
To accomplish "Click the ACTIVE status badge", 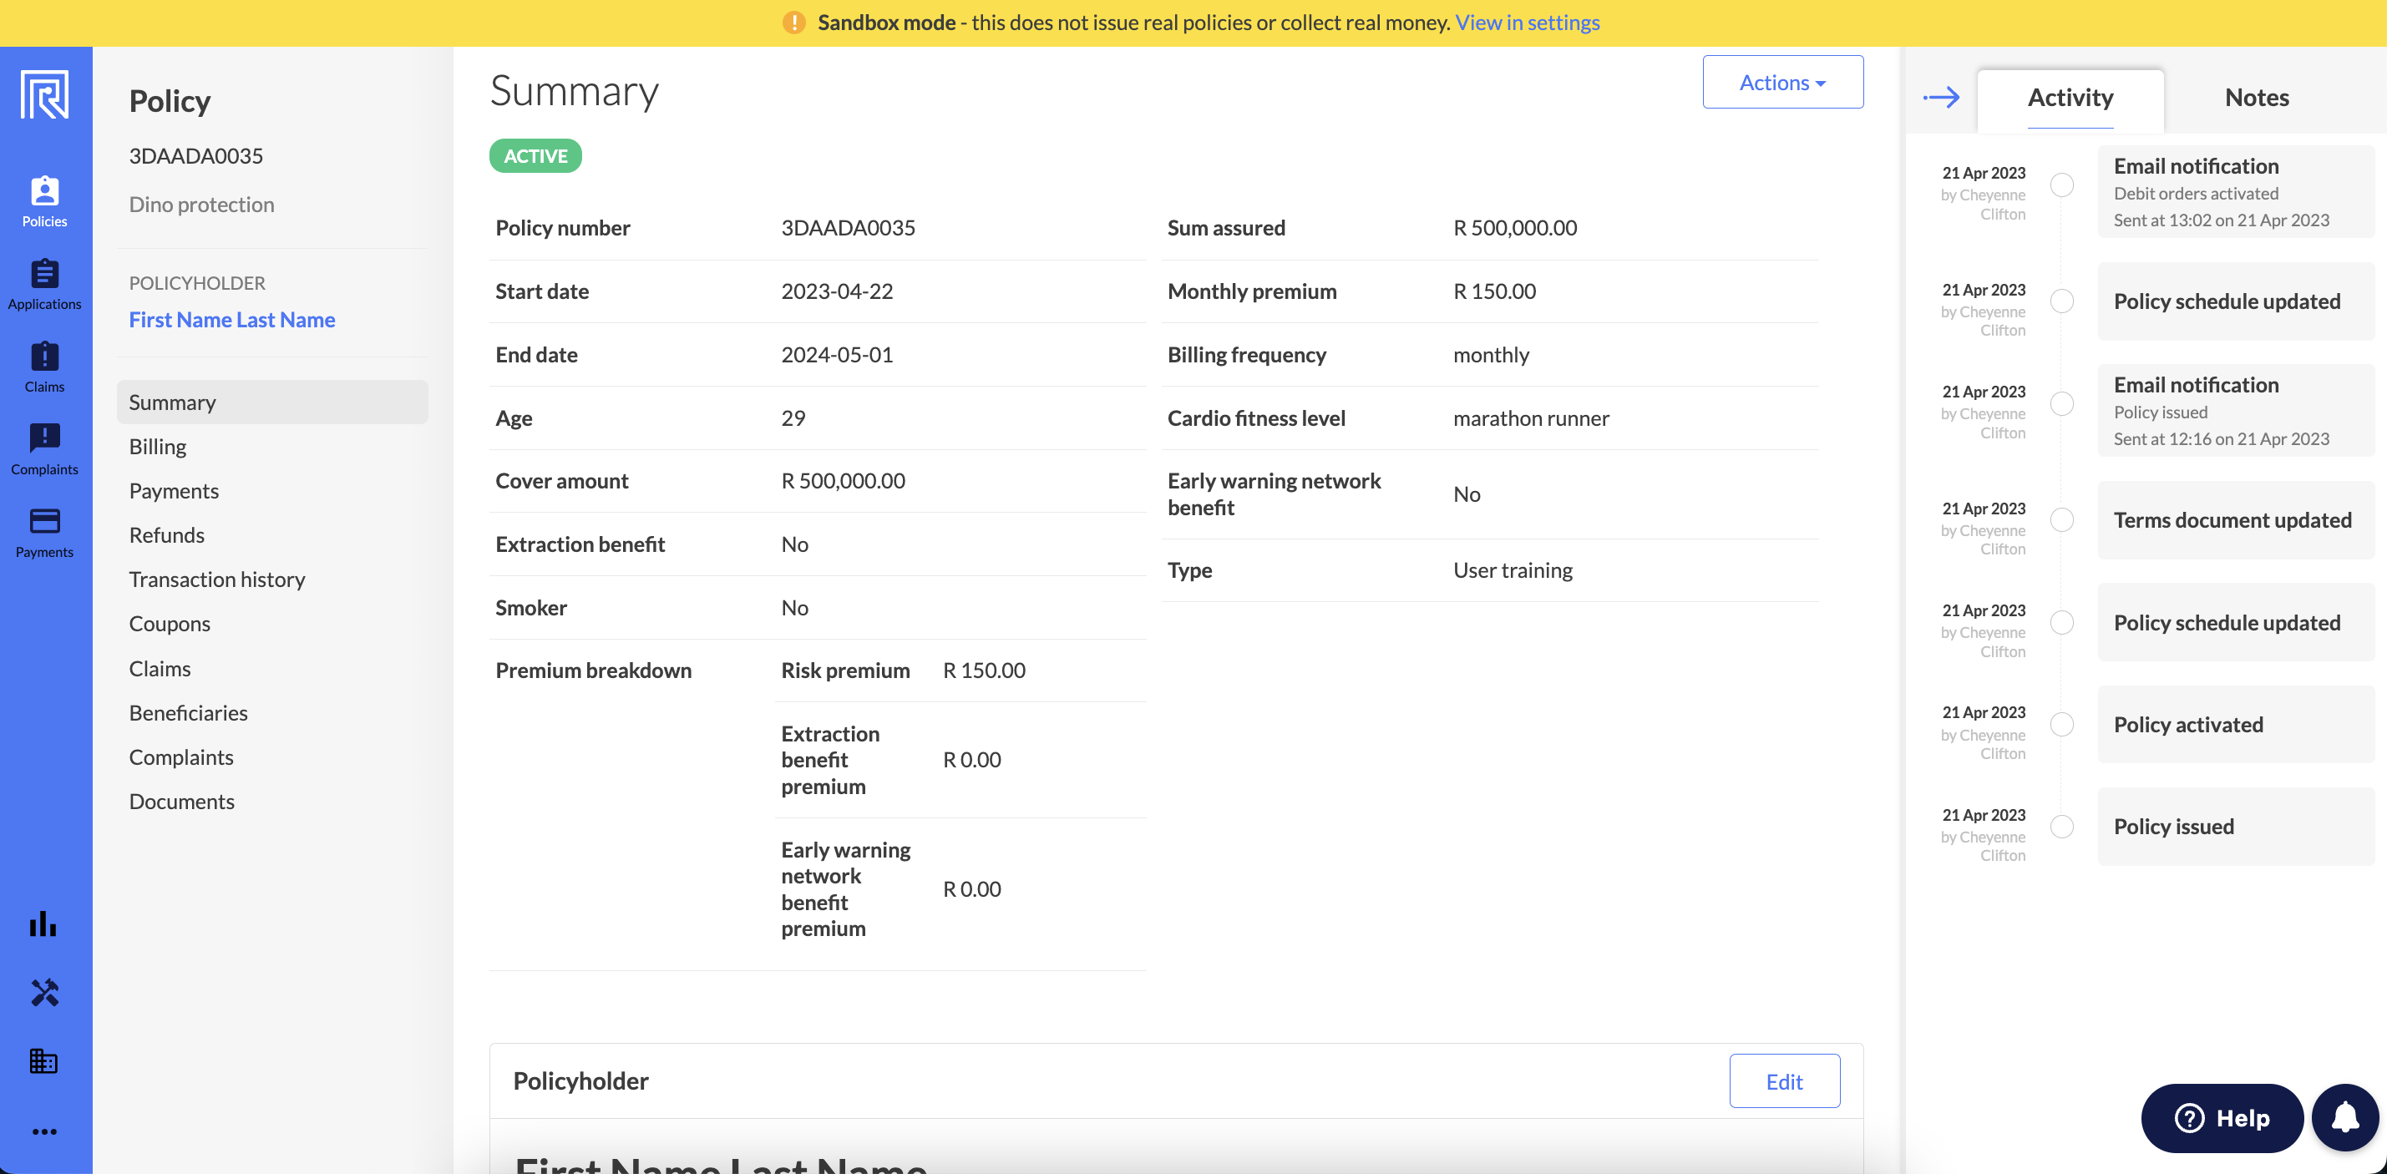I will point(535,155).
